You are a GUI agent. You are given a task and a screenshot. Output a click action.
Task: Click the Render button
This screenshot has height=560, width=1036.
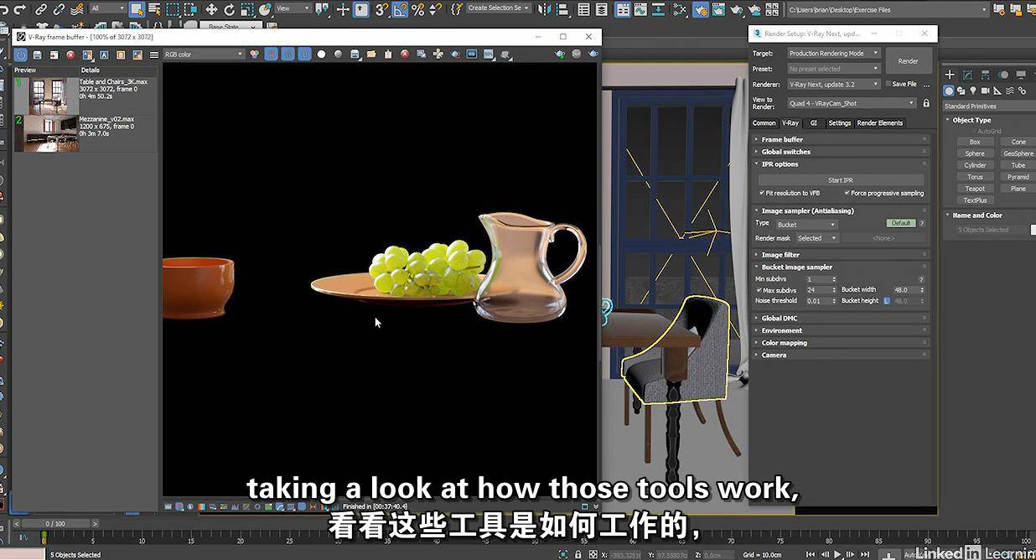pyautogui.click(x=909, y=61)
